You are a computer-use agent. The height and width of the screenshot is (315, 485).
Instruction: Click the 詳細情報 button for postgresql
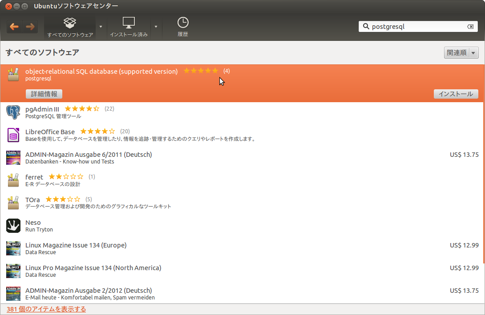tap(44, 94)
